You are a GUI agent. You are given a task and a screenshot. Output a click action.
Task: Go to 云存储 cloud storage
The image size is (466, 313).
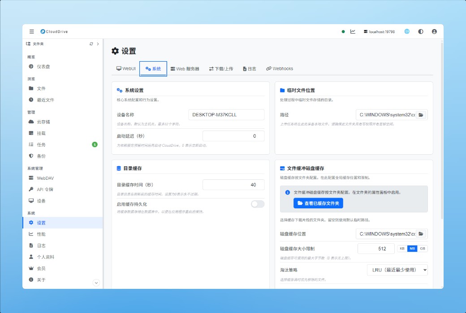click(63, 122)
